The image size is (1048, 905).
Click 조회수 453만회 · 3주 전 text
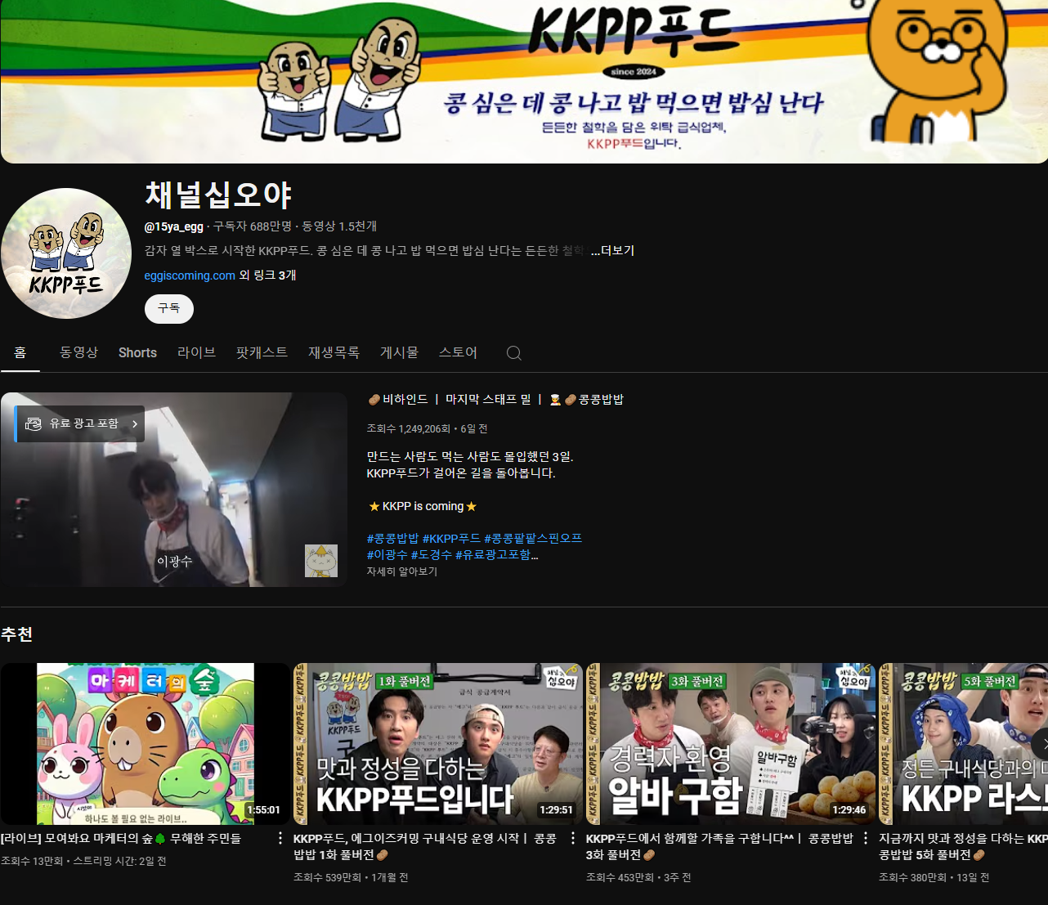tap(638, 877)
